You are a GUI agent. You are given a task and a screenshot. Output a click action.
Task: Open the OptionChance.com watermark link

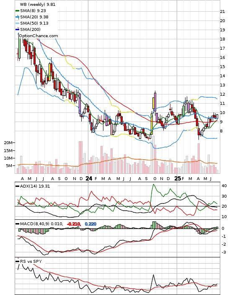(x=39, y=36)
